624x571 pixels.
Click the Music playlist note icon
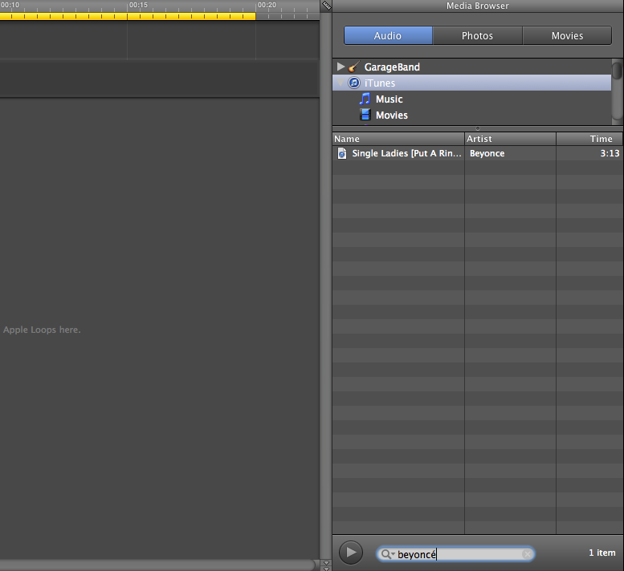pyautogui.click(x=365, y=99)
